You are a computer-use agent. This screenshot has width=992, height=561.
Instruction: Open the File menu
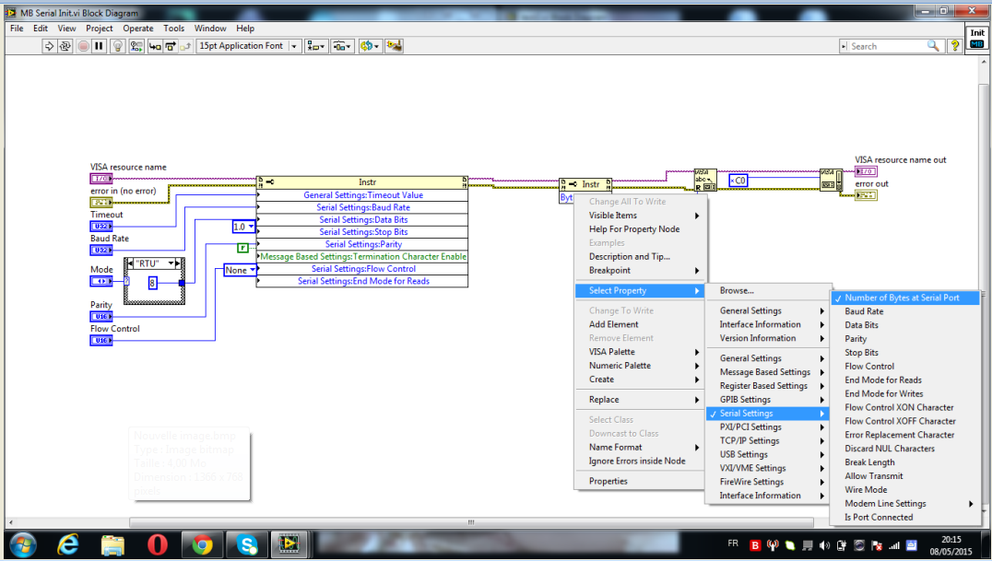[18, 29]
